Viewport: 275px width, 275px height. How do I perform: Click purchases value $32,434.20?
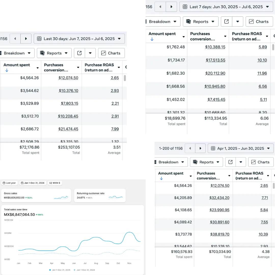(x=219, y=198)
